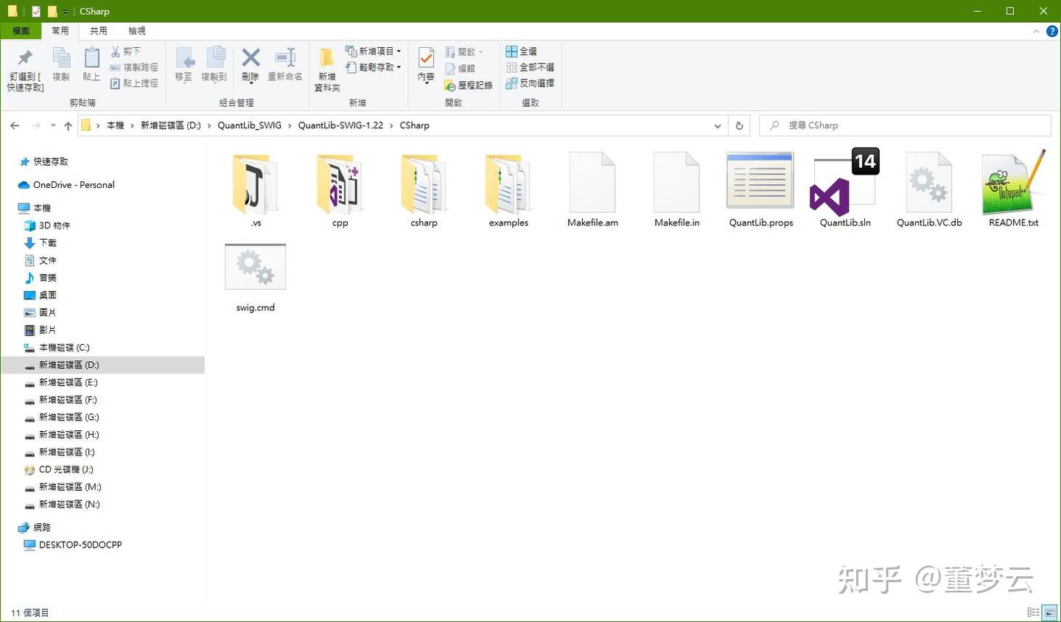Click the Search CSharp input box
This screenshot has width=1061, height=622.
[905, 125]
